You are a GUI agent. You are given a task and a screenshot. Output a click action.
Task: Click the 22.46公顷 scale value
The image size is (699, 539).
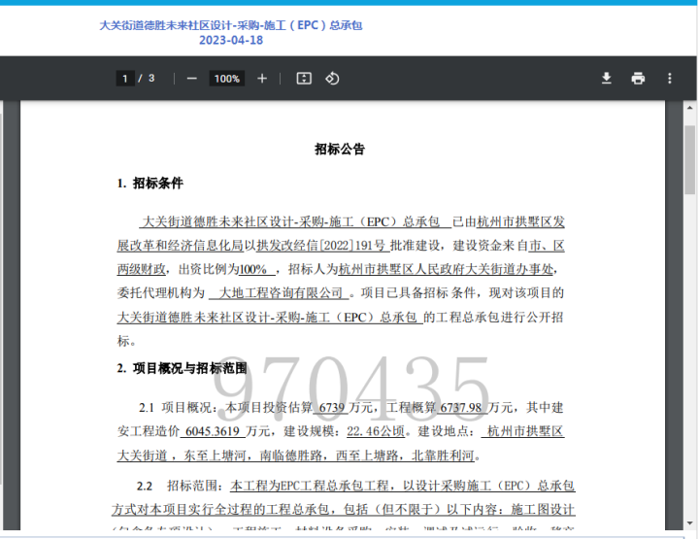(376, 431)
